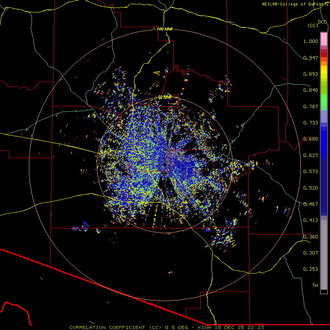Select the 0.520 scale value
Image resolution: width=330 pixels, height=330 pixels.
pyautogui.click(x=311, y=188)
